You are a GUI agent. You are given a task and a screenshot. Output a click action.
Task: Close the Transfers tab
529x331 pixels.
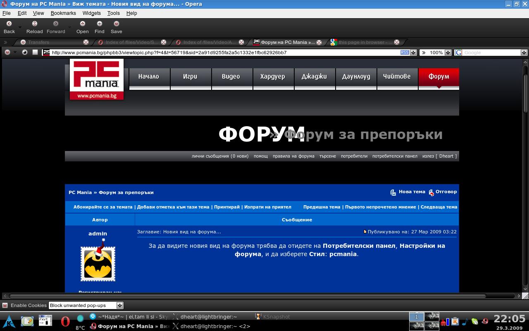point(86,42)
